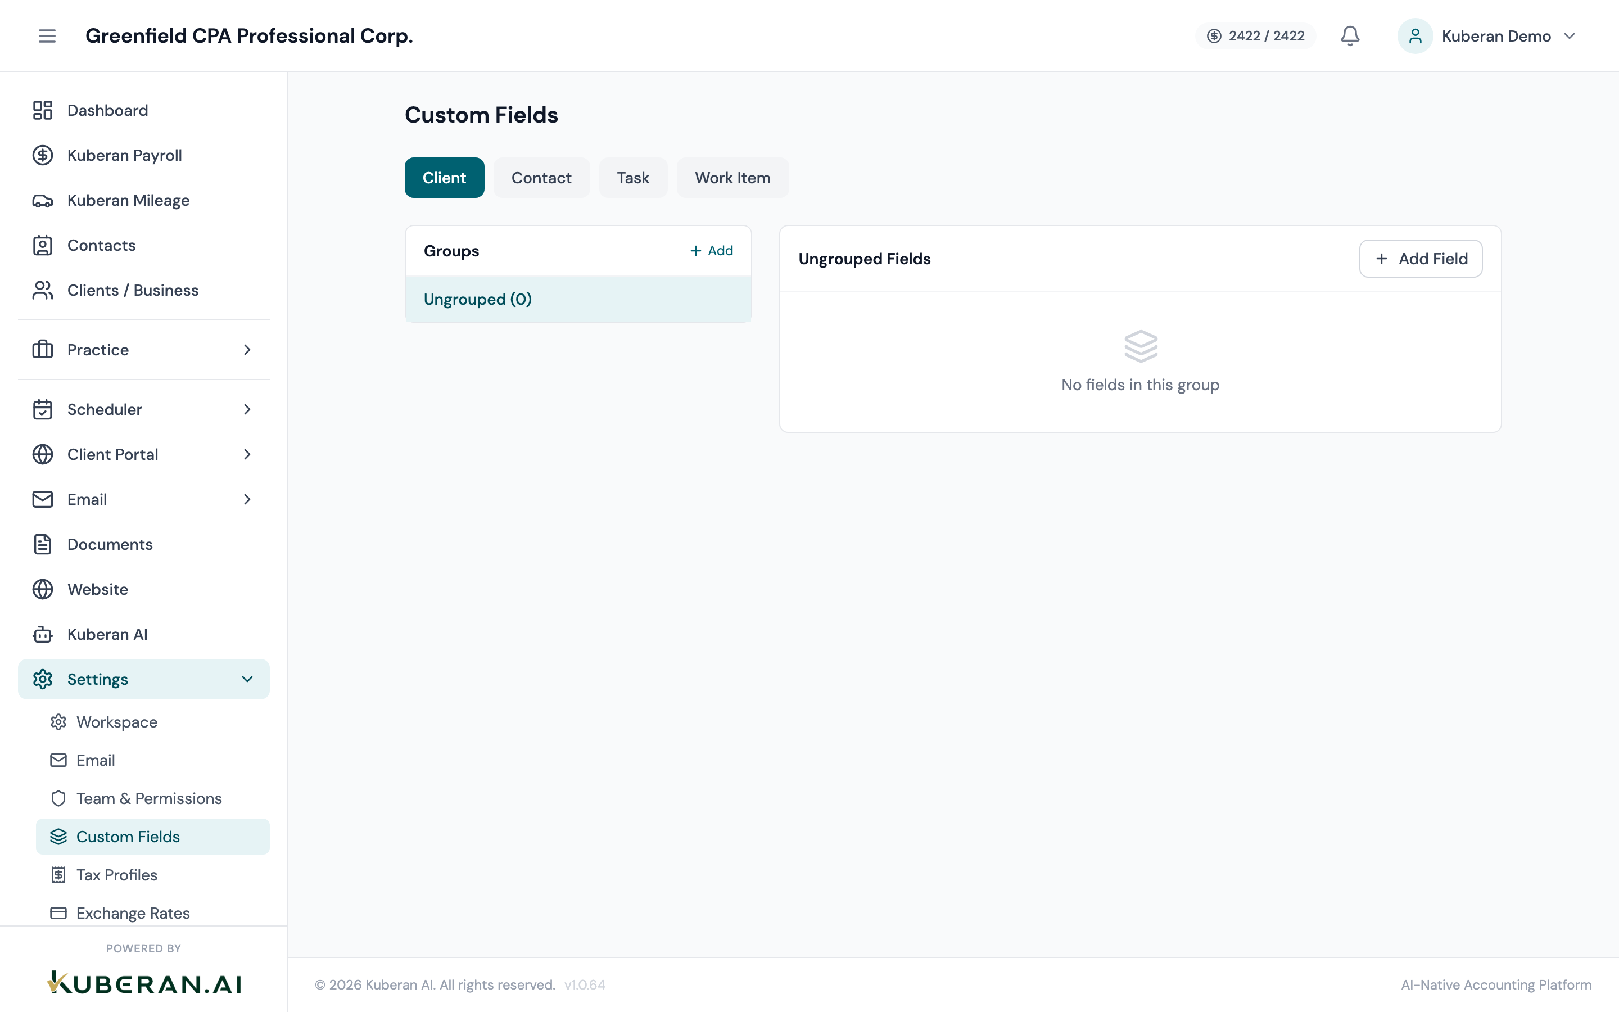Click the Contacts badge icon
This screenshot has height=1012, width=1619.
[x=43, y=245]
